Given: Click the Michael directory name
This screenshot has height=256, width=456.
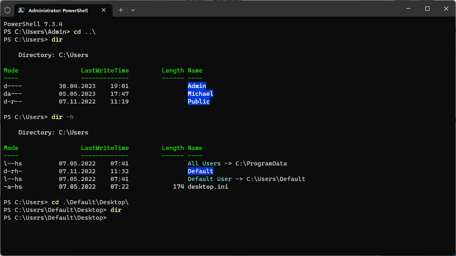Looking at the screenshot, I should tap(200, 94).
